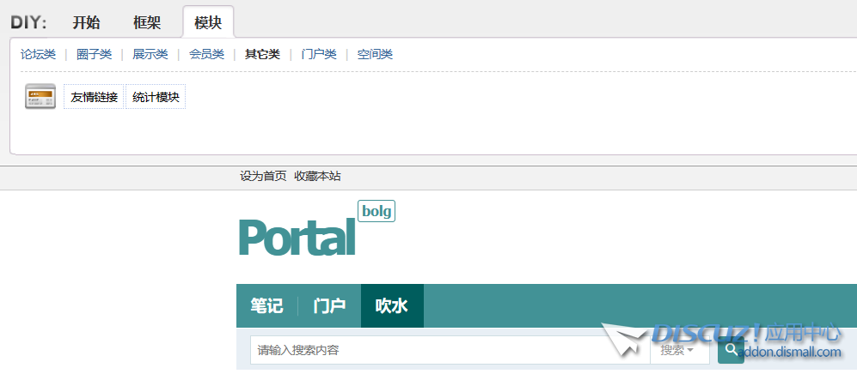Open the 开始 DIY tab

pos(86,22)
